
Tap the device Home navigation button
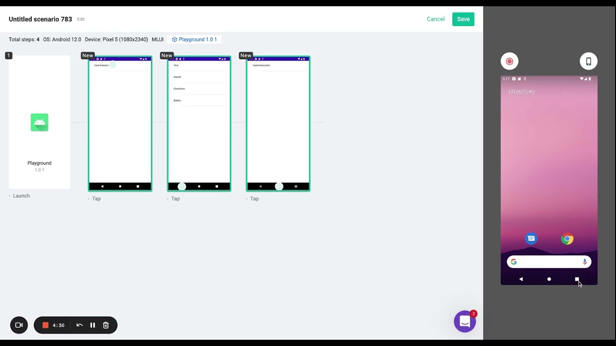tap(549, 279)
